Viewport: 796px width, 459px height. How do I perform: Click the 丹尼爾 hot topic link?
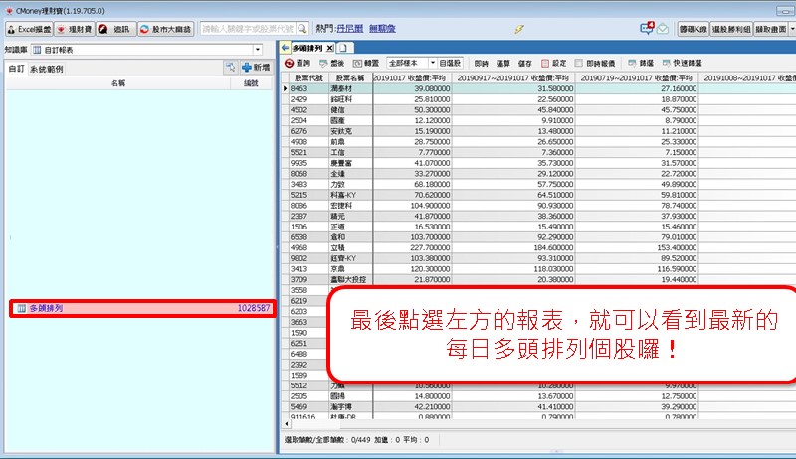pyautogui.click(x=349, y=29)
